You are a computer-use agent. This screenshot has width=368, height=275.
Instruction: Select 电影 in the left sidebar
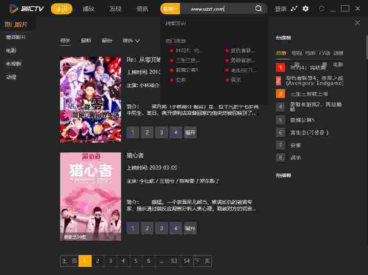pyautogui.click(x=11, y=50)
